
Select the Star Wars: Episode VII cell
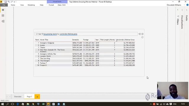tap(52, 51)
